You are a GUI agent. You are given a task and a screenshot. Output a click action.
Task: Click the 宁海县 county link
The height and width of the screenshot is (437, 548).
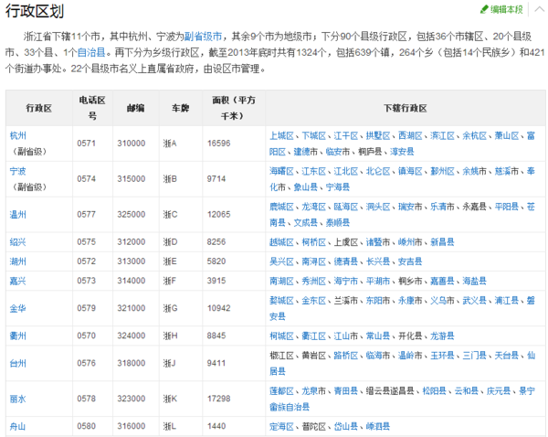click(338, 187)
